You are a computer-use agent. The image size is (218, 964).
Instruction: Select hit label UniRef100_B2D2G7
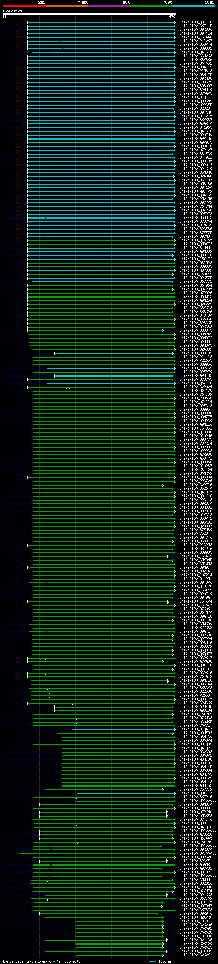point(196,108)
